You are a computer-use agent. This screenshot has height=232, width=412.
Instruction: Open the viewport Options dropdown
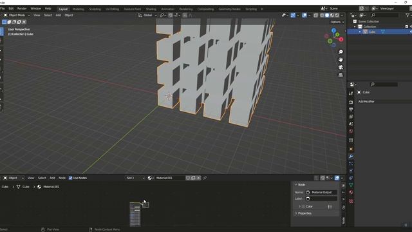(x=337, y=22)
